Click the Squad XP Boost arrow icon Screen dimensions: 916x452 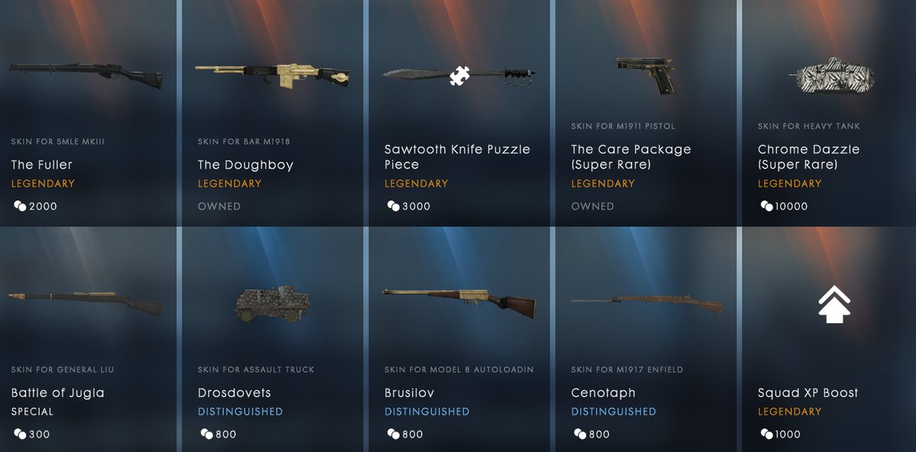coord(834,304)
